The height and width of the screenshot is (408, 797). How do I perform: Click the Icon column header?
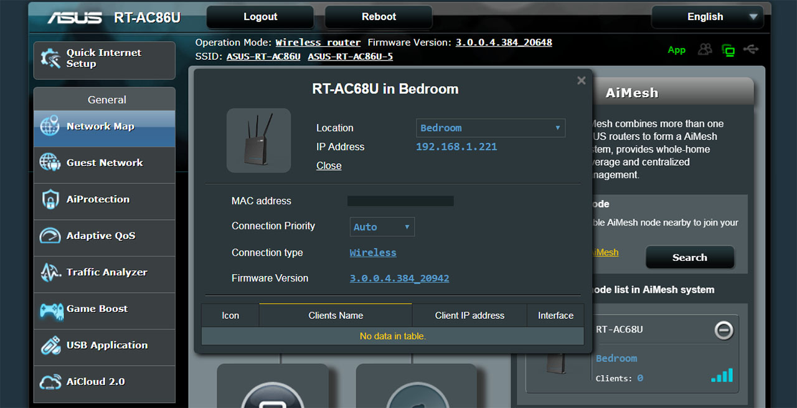(230, 315)
